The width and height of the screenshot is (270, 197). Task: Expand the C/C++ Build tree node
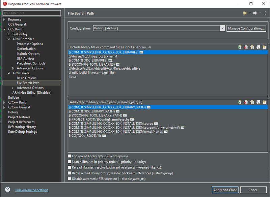[x=4, y=102]
